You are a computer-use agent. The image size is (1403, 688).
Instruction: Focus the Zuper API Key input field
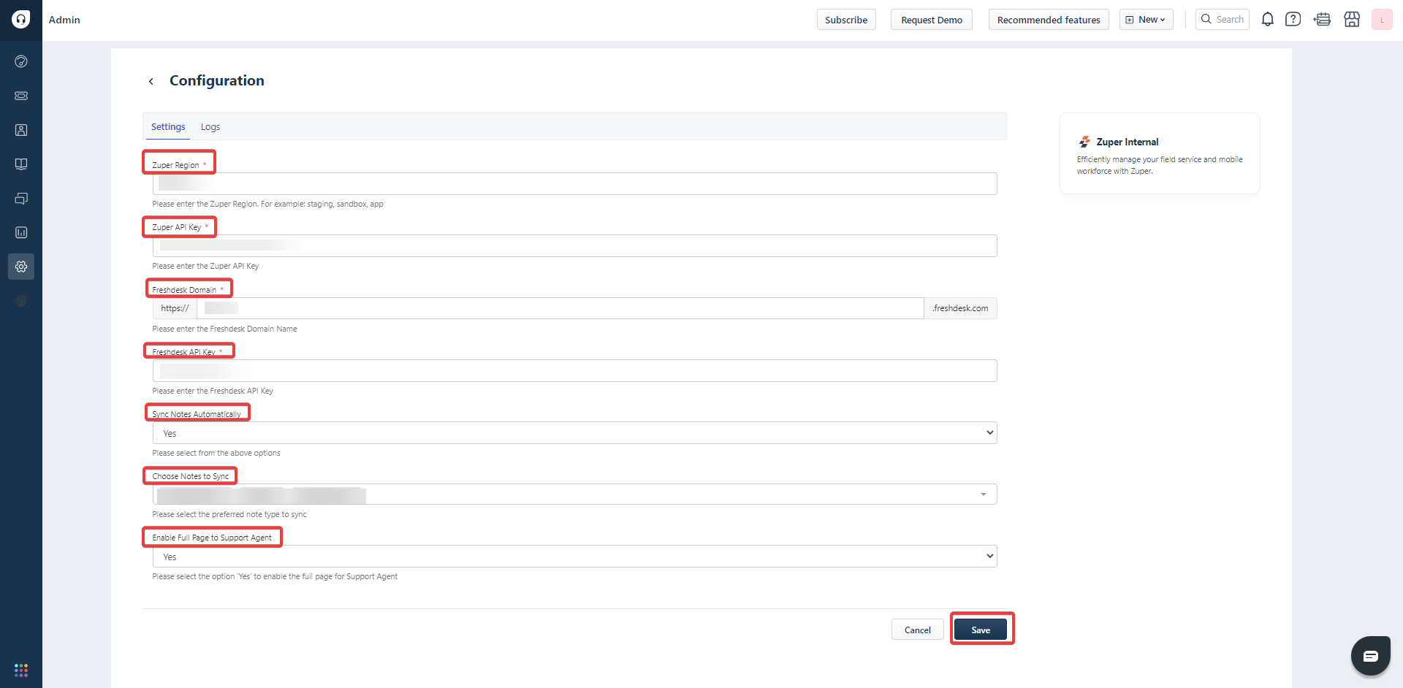[x=574, y=245]
